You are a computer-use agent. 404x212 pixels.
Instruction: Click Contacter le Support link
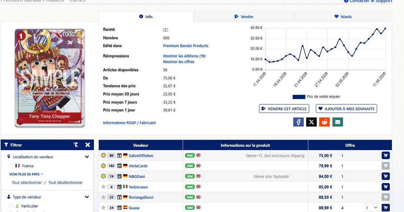(x=368, y=1)
